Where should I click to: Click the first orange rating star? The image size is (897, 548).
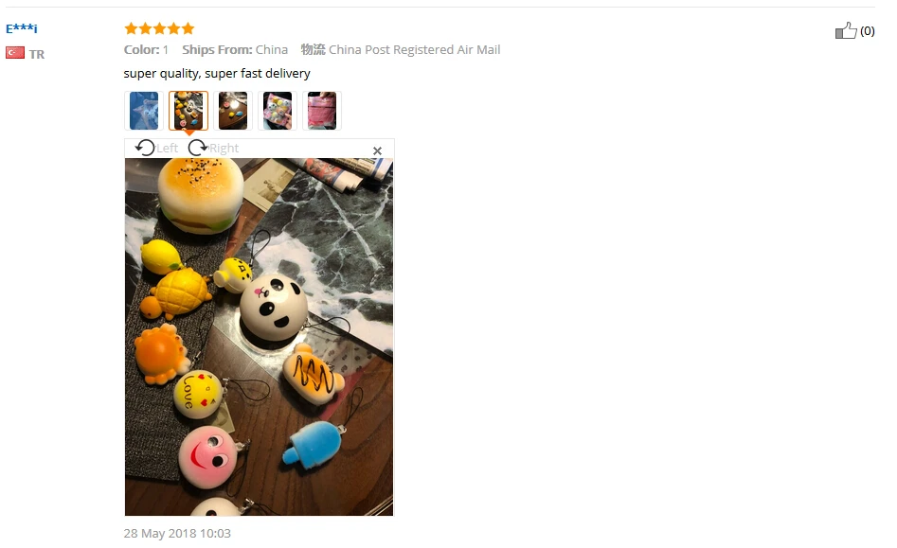tap(131, 28)
